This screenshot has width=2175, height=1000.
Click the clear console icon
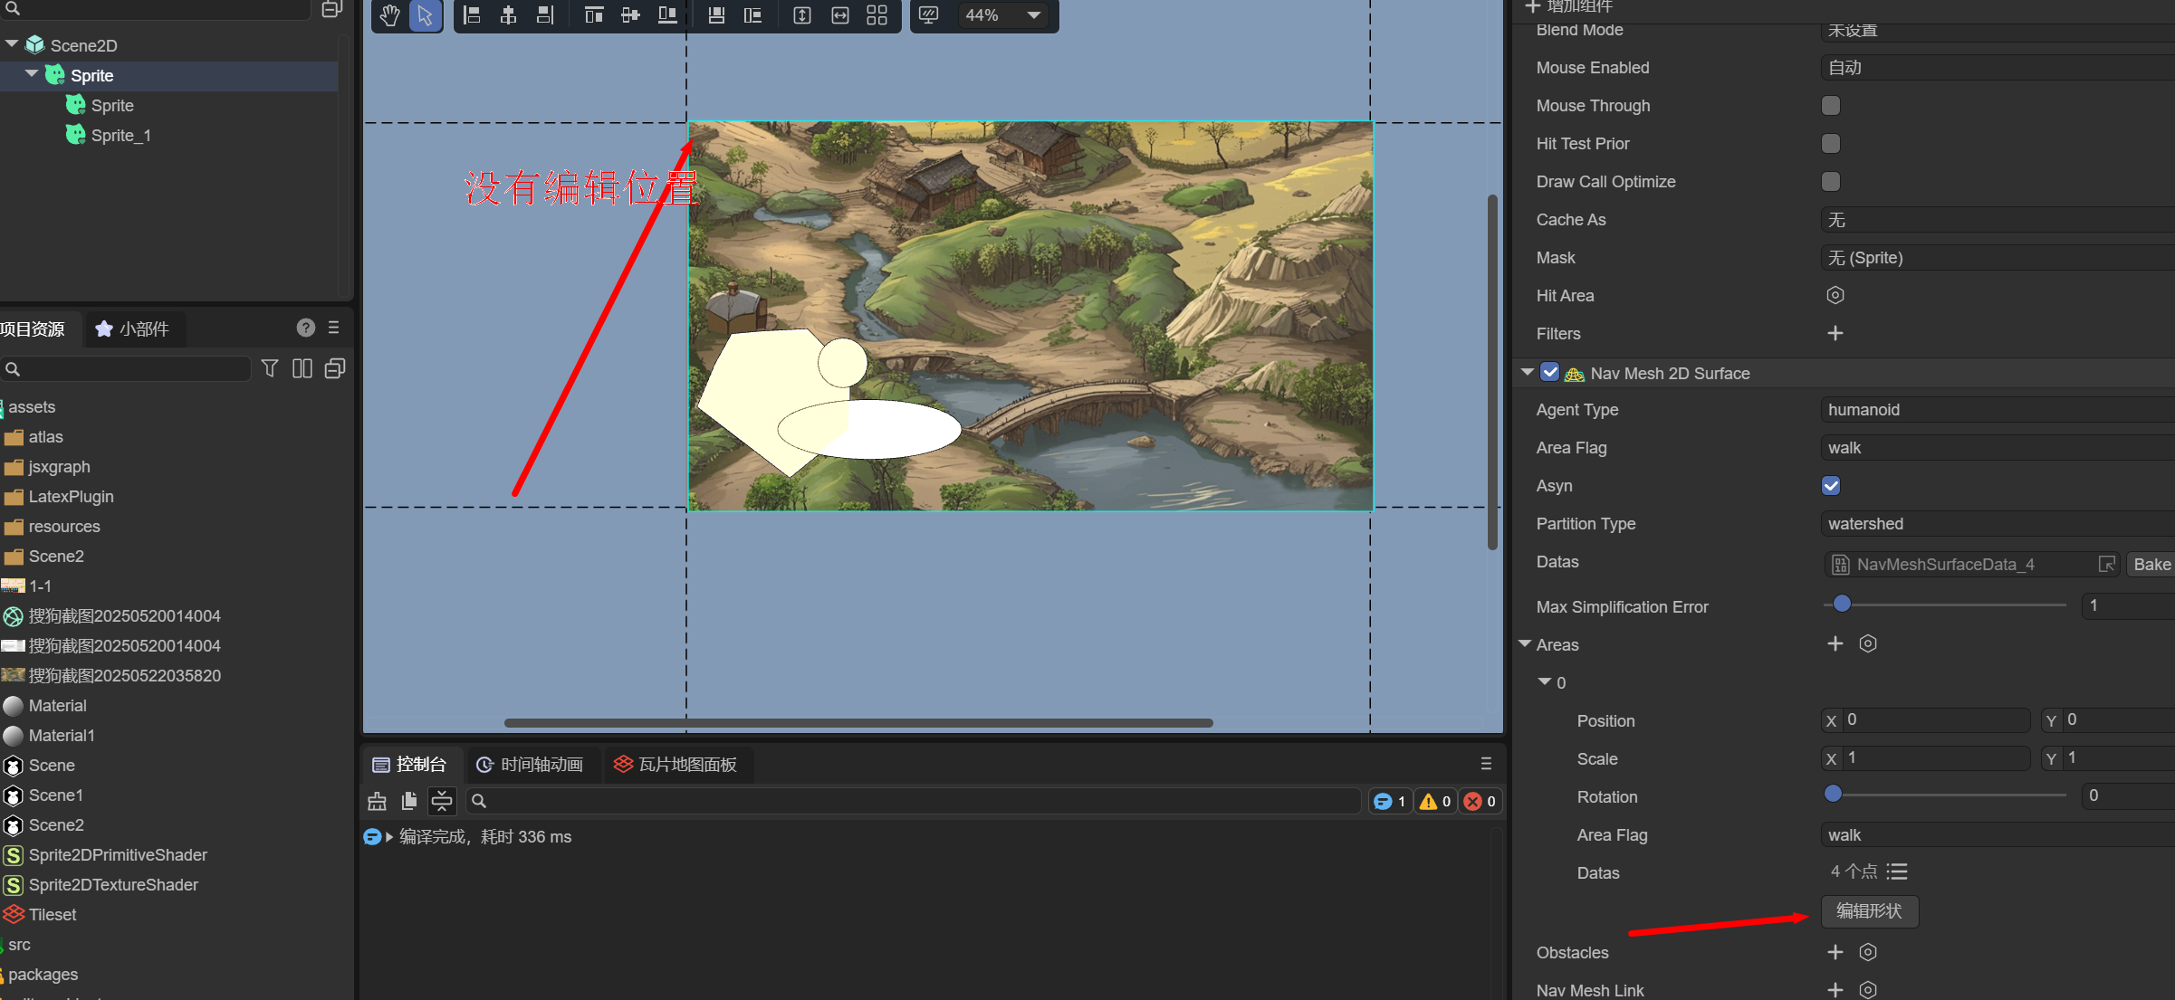point(378,801)
